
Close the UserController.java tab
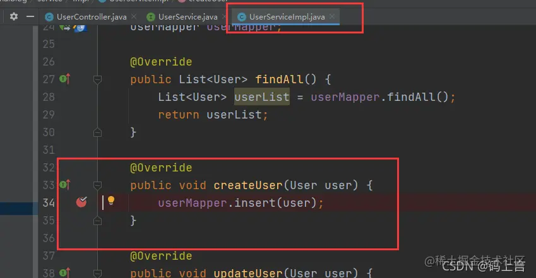[x=134, y=16]
